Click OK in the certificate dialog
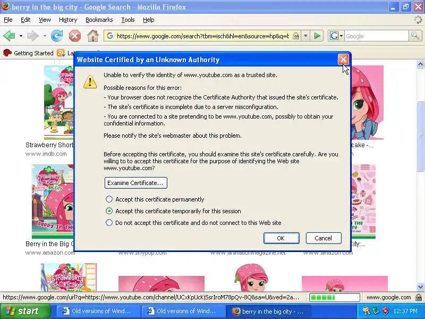This screenshot has height=319, width=425. [x=282, y=238]
